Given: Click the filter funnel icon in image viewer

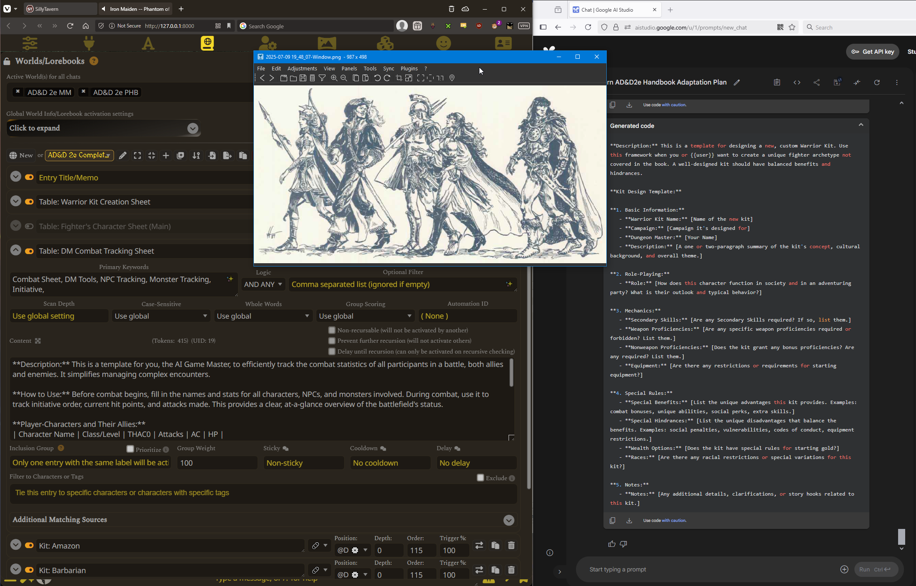Looking at the screenshot, I should pyautogui.click(x=322, y=78).
